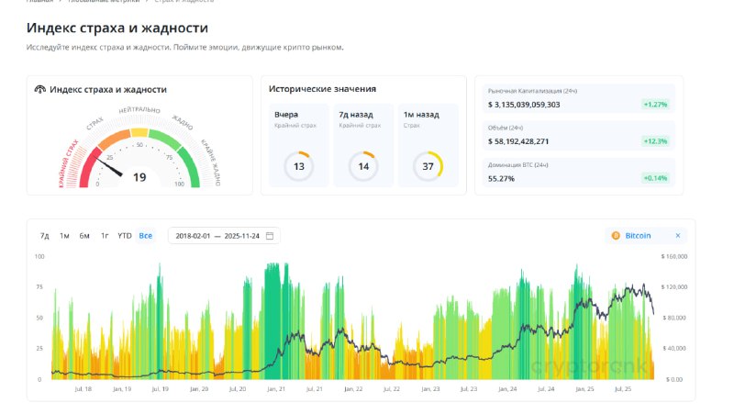Click the gauge icon beside the index title
The image size is (734, 414).
tap(39, 90)
